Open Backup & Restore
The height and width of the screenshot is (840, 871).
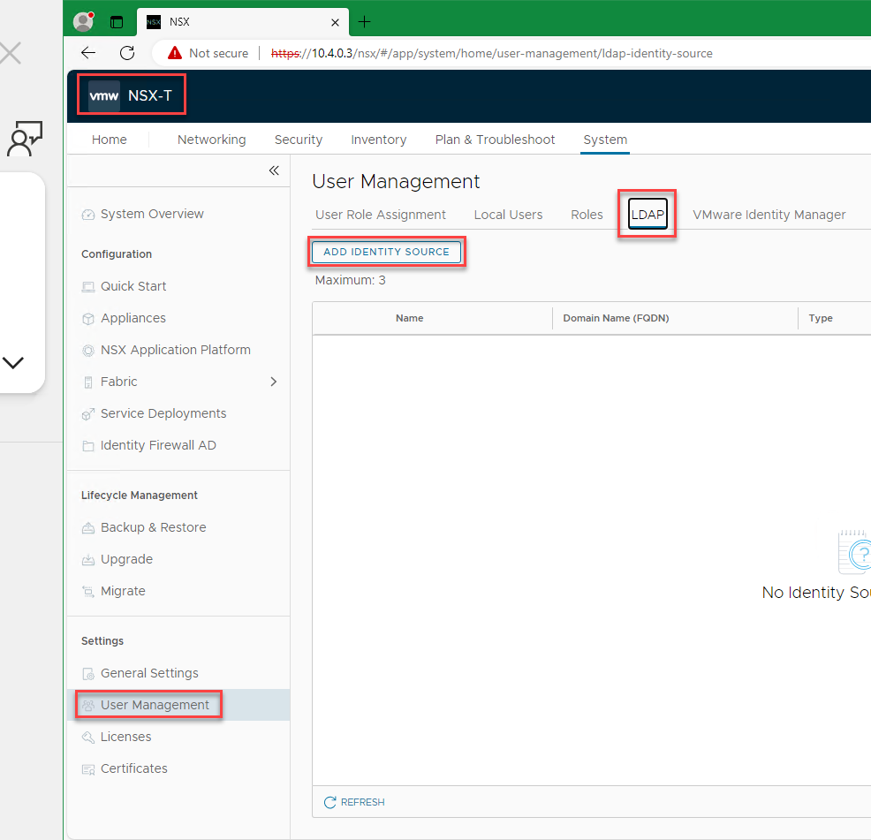[154, 527]
